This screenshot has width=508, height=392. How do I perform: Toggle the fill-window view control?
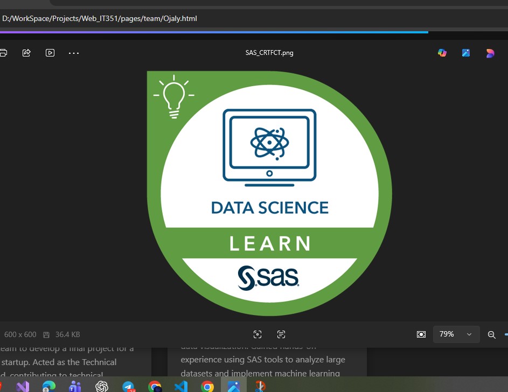pos(421,334)
